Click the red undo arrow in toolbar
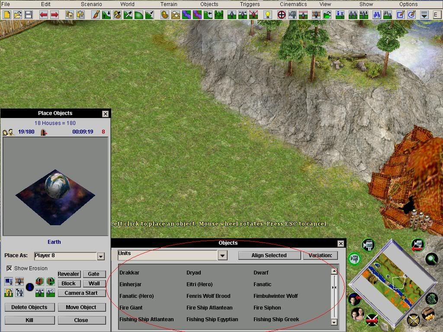The width and height of the screenshot is (443, 332). [43, 15]
